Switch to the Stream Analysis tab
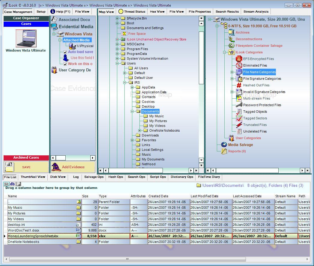314x266 pixels. pyautogui.click(x=256, y=12)
